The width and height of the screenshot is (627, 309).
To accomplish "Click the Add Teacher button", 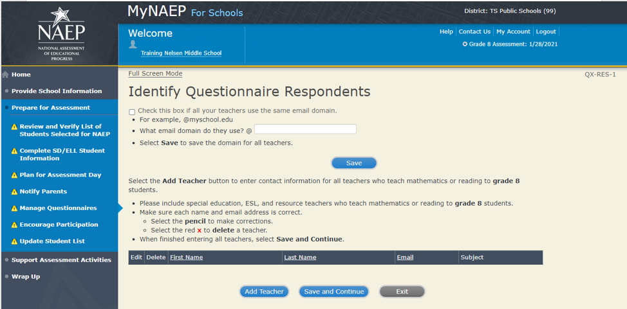I will point(264,292).
